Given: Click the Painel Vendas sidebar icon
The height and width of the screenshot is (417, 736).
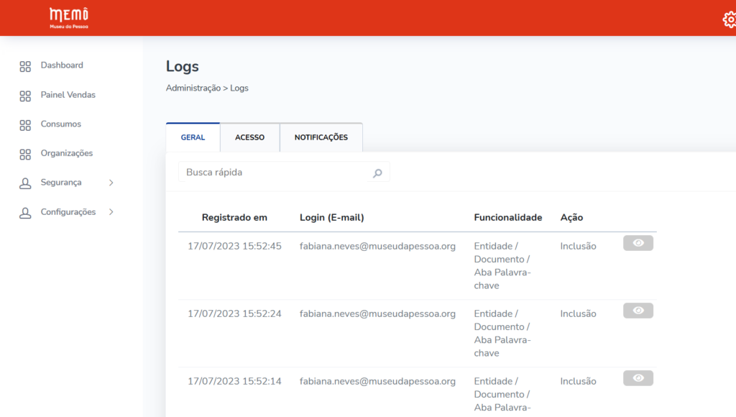Looking at the screenshot, I should pos(25,96).
